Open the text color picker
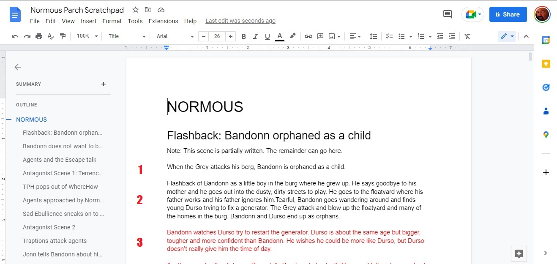Screen dimensions: 557x264 (x=279, y=36)
